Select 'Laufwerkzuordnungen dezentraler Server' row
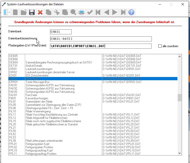 click(93, 72)
